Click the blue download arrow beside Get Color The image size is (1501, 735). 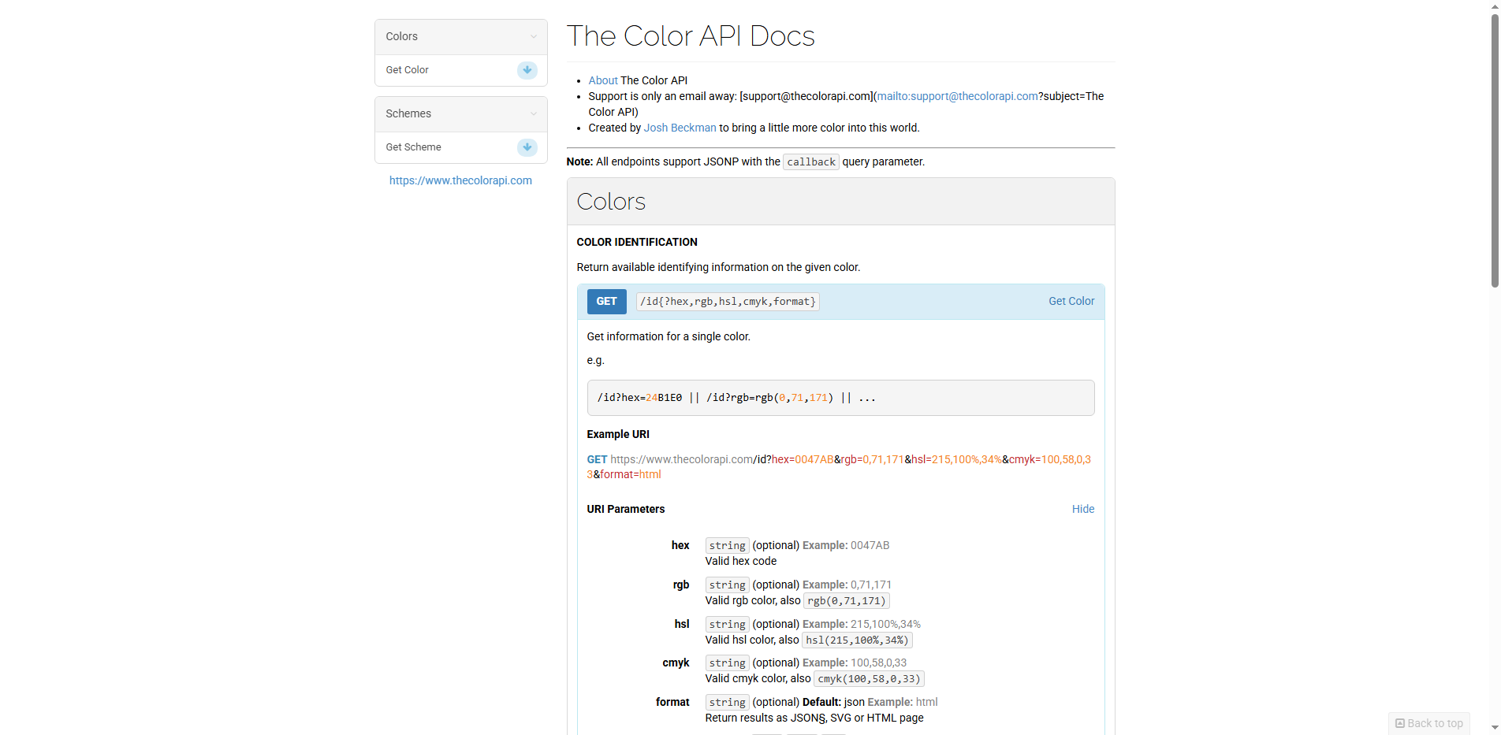click(x=526, y=70)
